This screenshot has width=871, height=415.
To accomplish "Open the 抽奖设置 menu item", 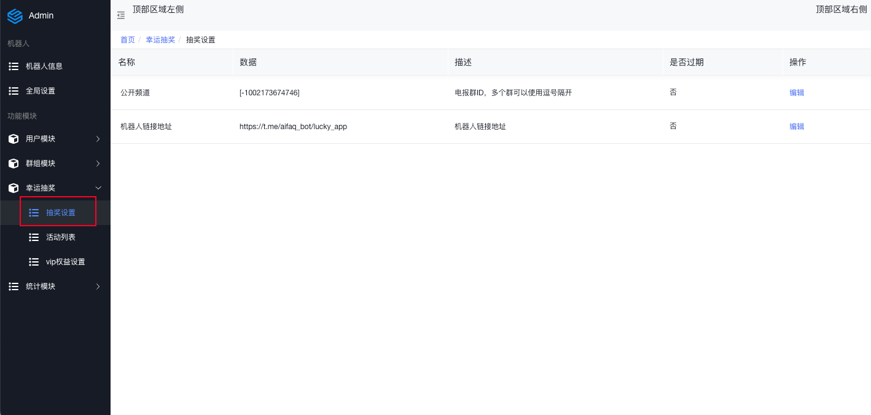I will (60, 213).
